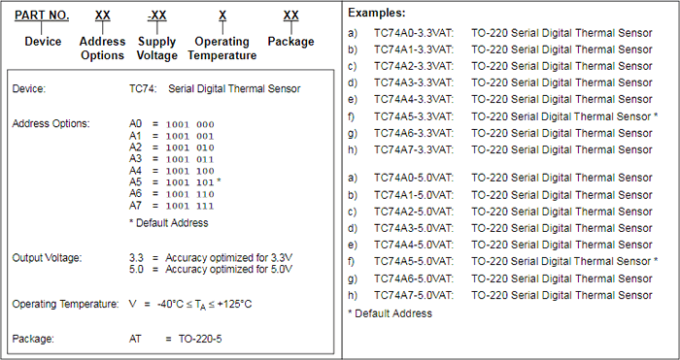The image size is (680, 360).
Task: Click the TC74A5-3.3VAT example entry
Action: point(414,116)
